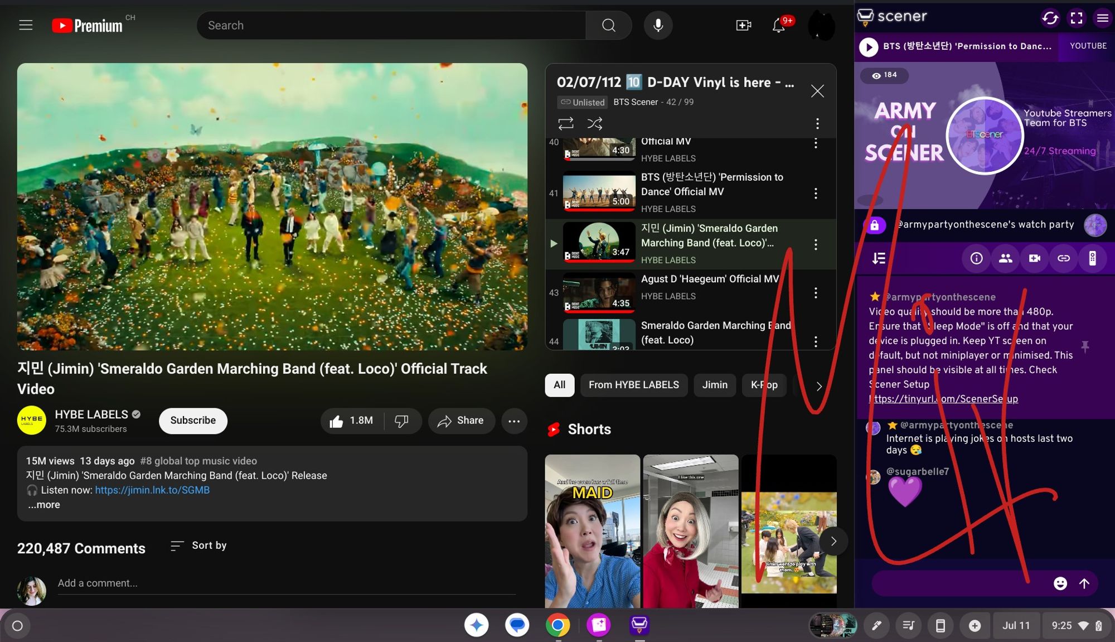Open the ChromeOS launcher circle

(x=17, y=626)
